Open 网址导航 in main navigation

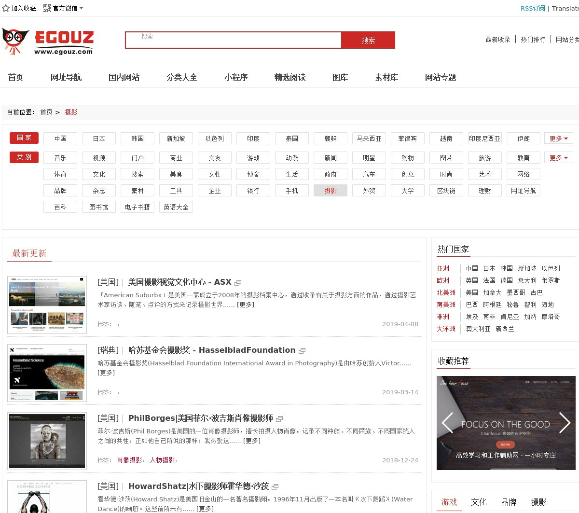coord(66,77)
